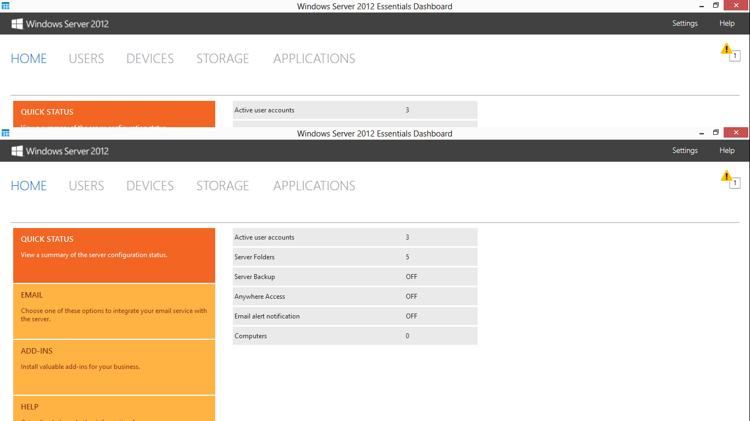The width and height of the screenshot is (750, 421).
Task: Open the alert warning icon in front window
Action: point(726,175)
